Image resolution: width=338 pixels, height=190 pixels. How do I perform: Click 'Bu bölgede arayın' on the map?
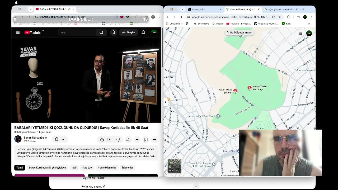239,32
